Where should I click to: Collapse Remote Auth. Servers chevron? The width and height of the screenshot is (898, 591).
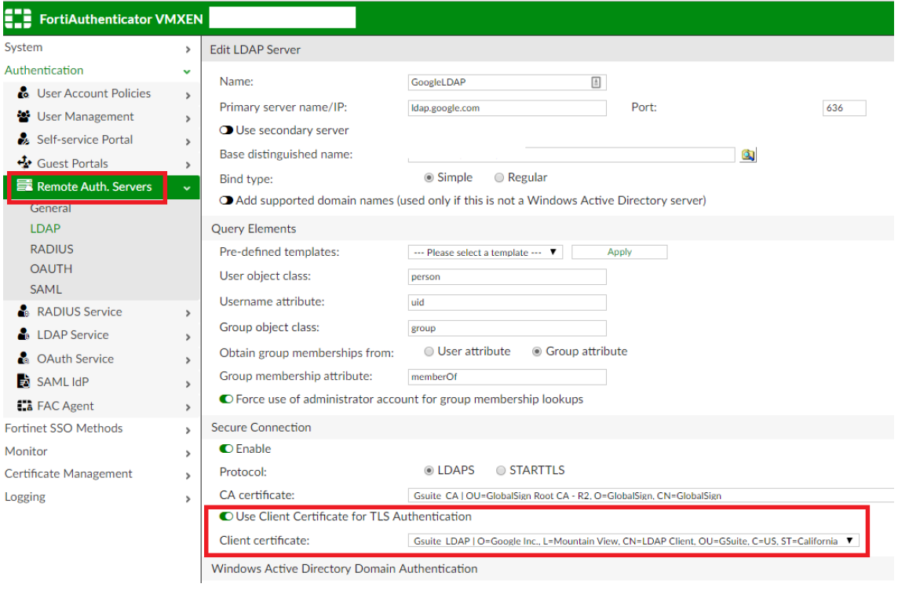click(187, 188)
